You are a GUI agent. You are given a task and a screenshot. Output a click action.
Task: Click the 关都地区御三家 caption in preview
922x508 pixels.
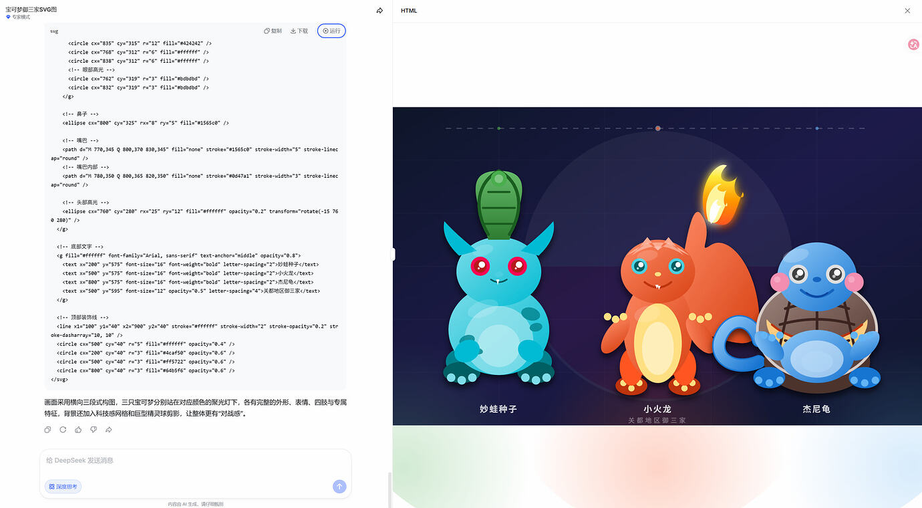tap(657, 420)
